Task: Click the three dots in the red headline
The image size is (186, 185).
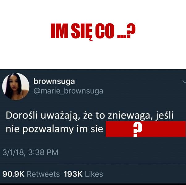Action: pyautogui.click(x=121, y=37)
